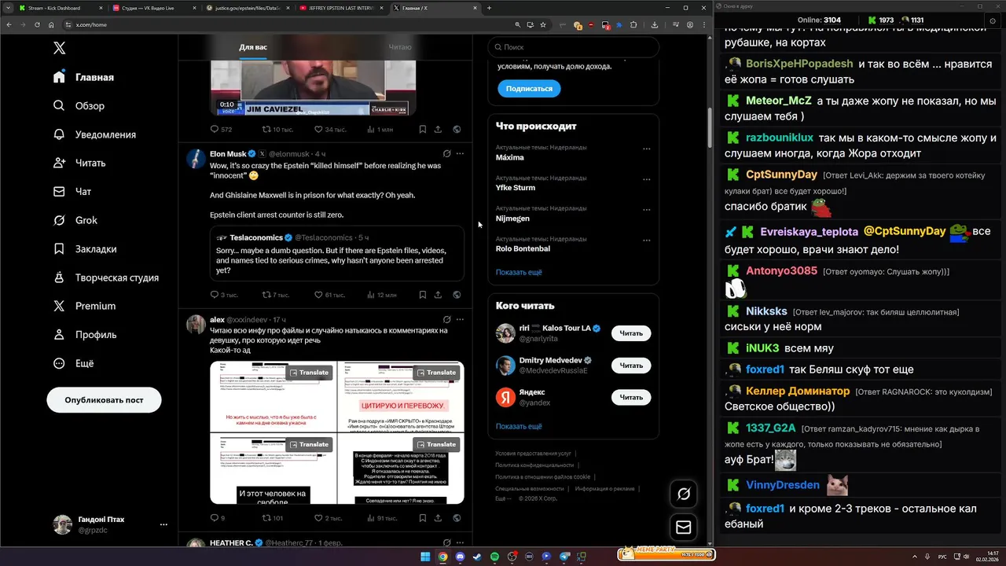1006x566 pixels.
Task: Open Профиль profile in the sidebar
Action: point(85,334)
